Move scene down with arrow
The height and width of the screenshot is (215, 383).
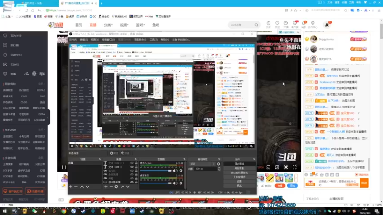pyautogui.click(x=87, y=187)
